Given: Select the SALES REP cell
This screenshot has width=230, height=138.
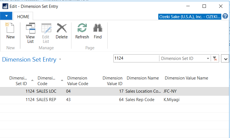Looking at the screenshot, I should pyautogui.click(x=46, y=100).
